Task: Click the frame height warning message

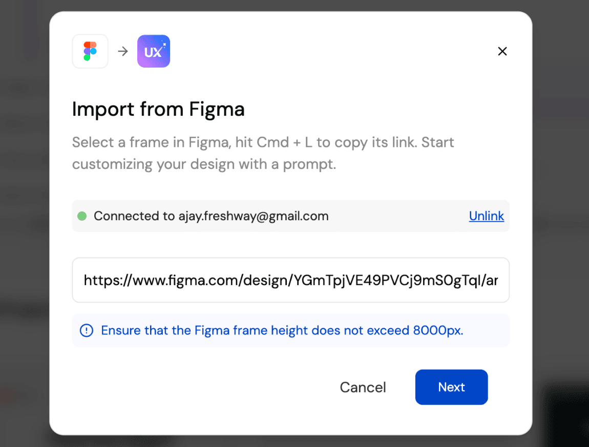Action: [282, 331]
